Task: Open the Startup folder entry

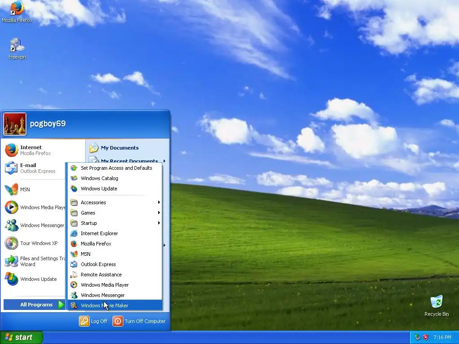Action: point(115,223)
